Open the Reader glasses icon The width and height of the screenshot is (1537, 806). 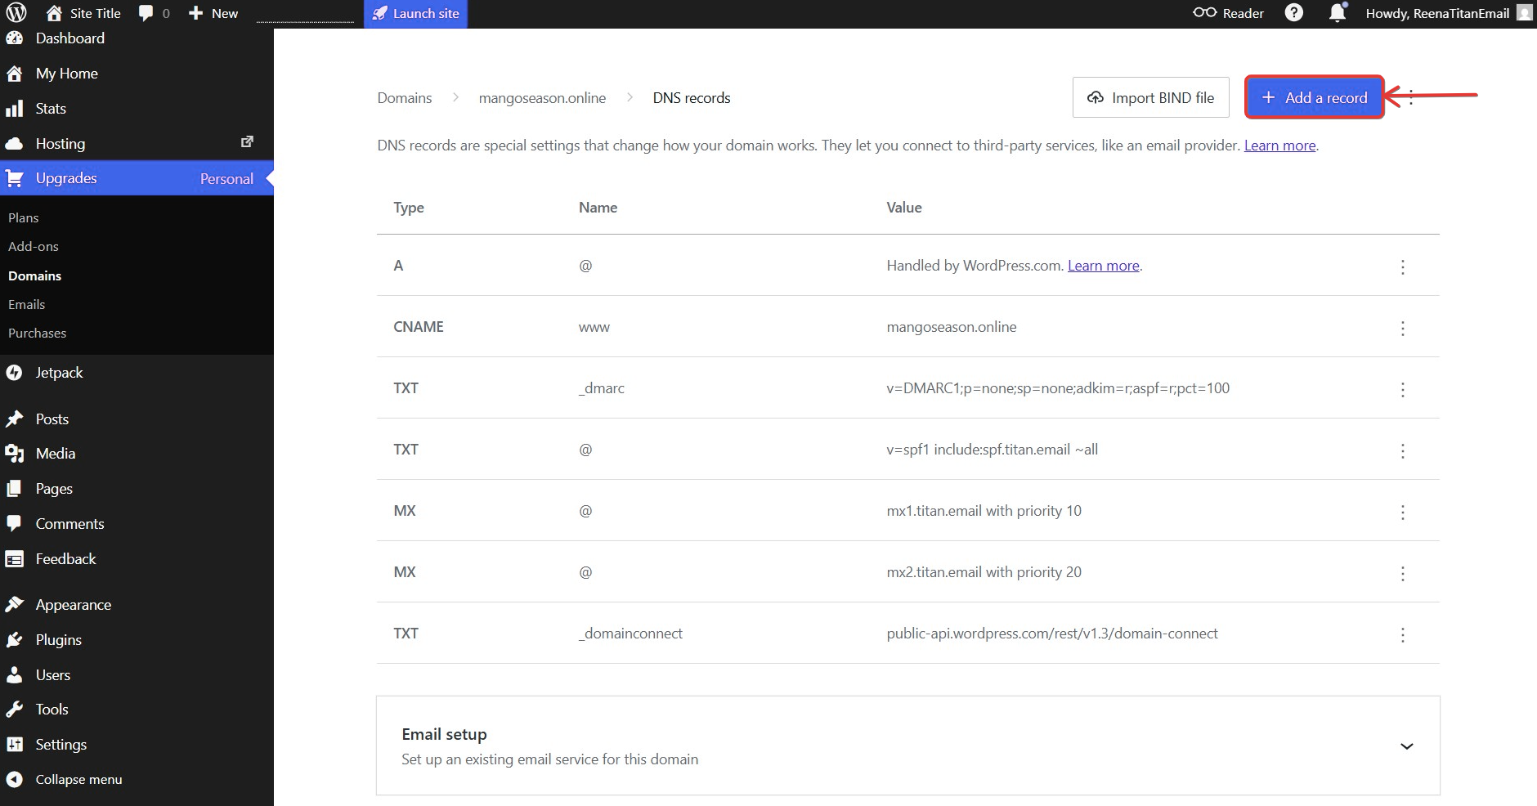click(1204, 13)
